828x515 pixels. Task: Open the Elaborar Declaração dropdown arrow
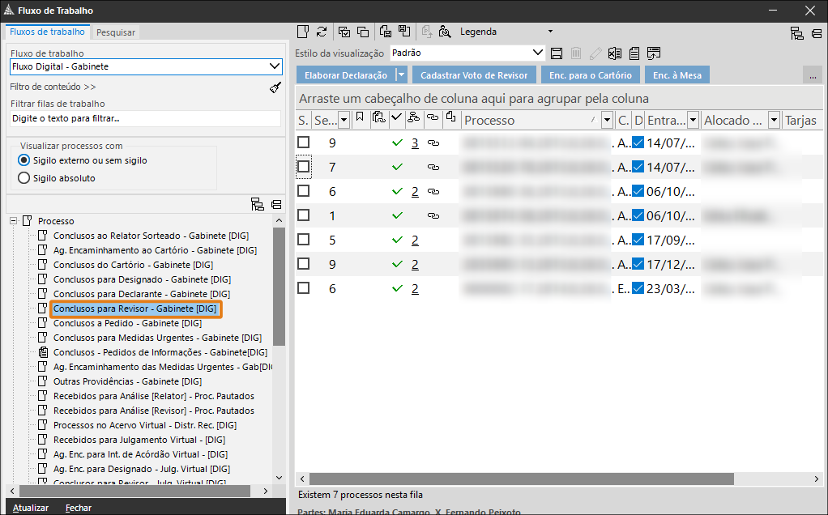click(401, 75)
